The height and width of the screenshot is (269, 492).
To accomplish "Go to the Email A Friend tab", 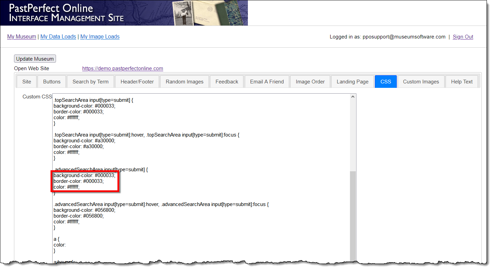I will click(267, 82).
